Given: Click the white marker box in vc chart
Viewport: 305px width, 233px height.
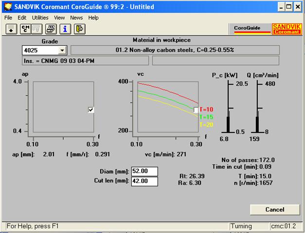Looking at the screenshot, I should click(x=196, y=110).
